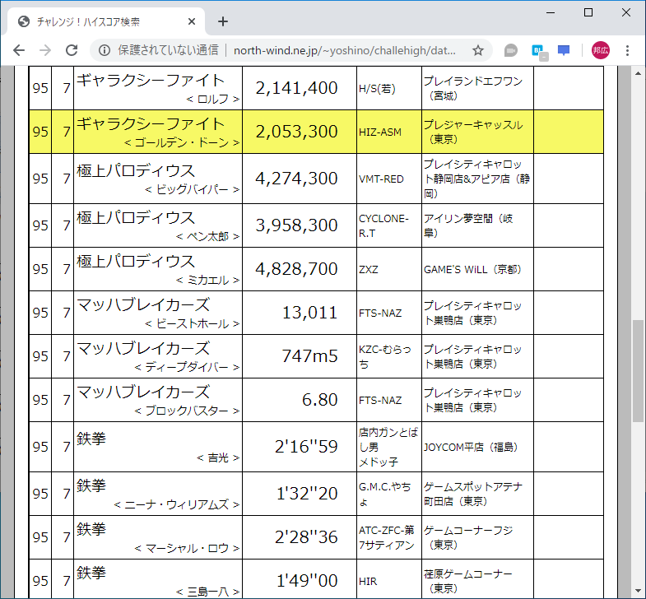Click player name HIR
This screenshot has width=646, height=599.
[368, 581]
